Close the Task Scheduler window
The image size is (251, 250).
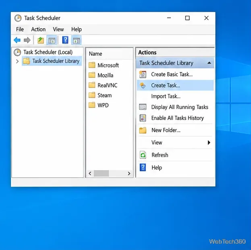coord(206,18)
